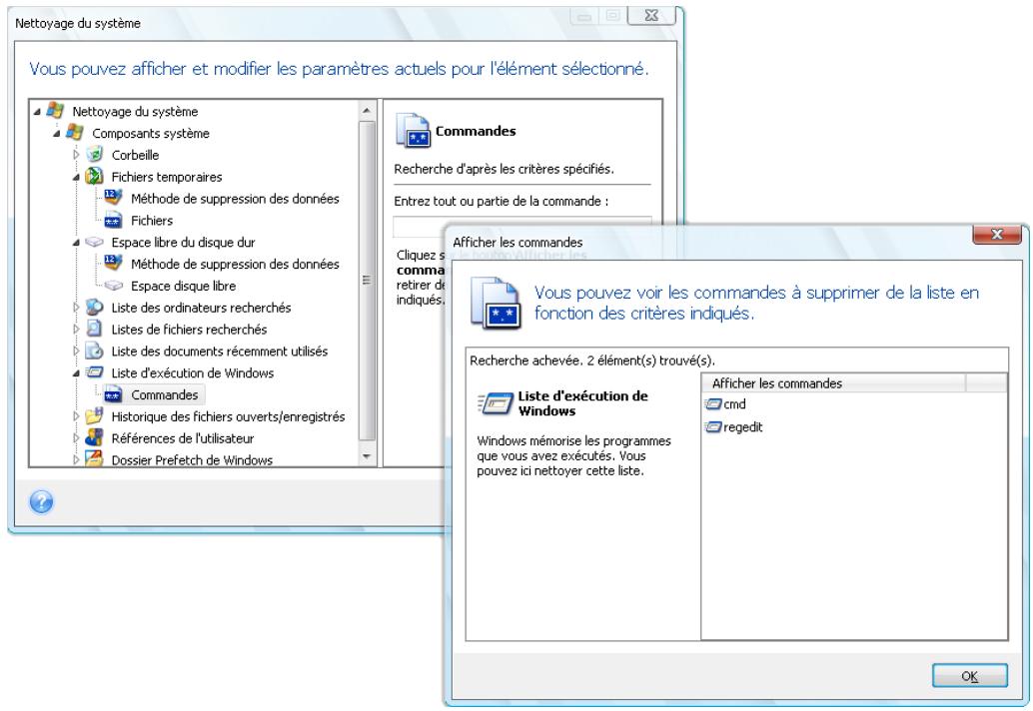The width and height of the screenshot is (1033, 711).
Task: Click Liste d'exécution de Windows tree icon
Action: click(x=94, y=372)
